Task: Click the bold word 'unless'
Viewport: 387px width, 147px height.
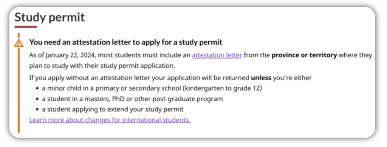Action: (x=261, y=78)
